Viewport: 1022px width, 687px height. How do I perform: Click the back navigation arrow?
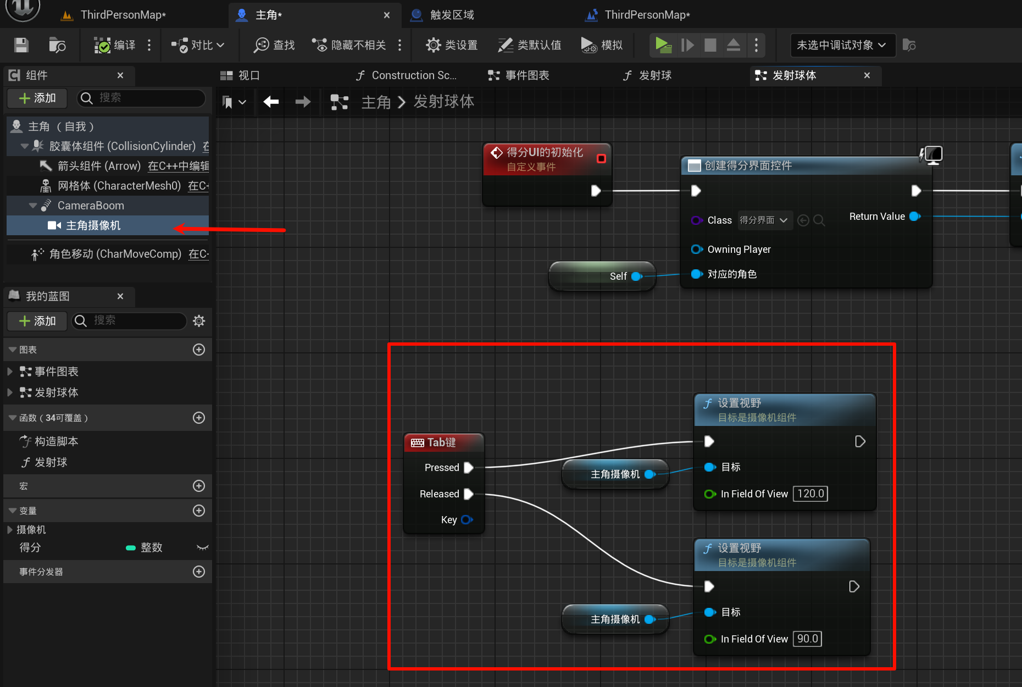tap(271, 102)
